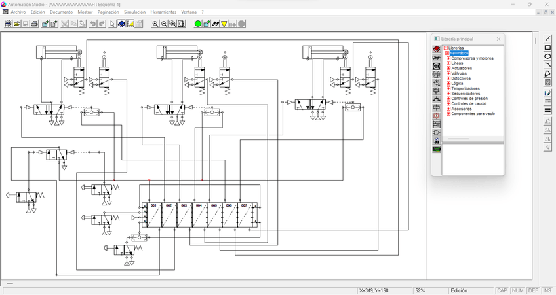556x295 pixels.
Task: Click the print icon in toolbar
Action: 34,24
